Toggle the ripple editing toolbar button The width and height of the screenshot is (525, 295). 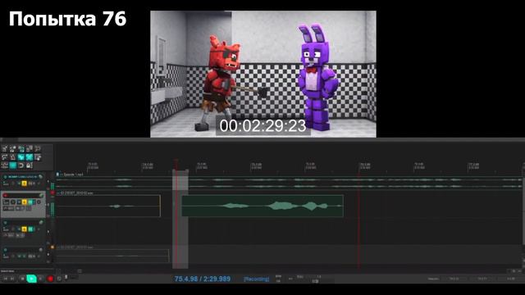pyautogui.click(x=38, y=157)
